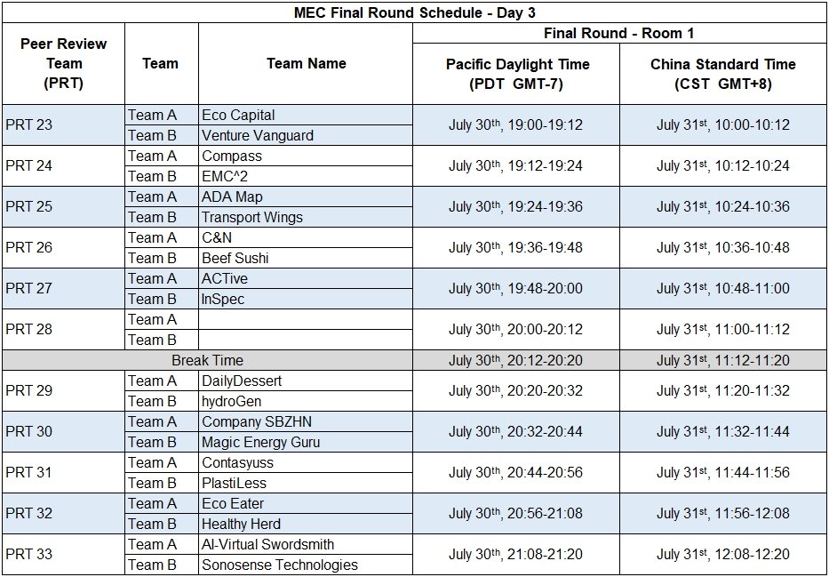Select the China Standard Time column header
The height and width of the screenshot is (577, 829).
[722, 74]
